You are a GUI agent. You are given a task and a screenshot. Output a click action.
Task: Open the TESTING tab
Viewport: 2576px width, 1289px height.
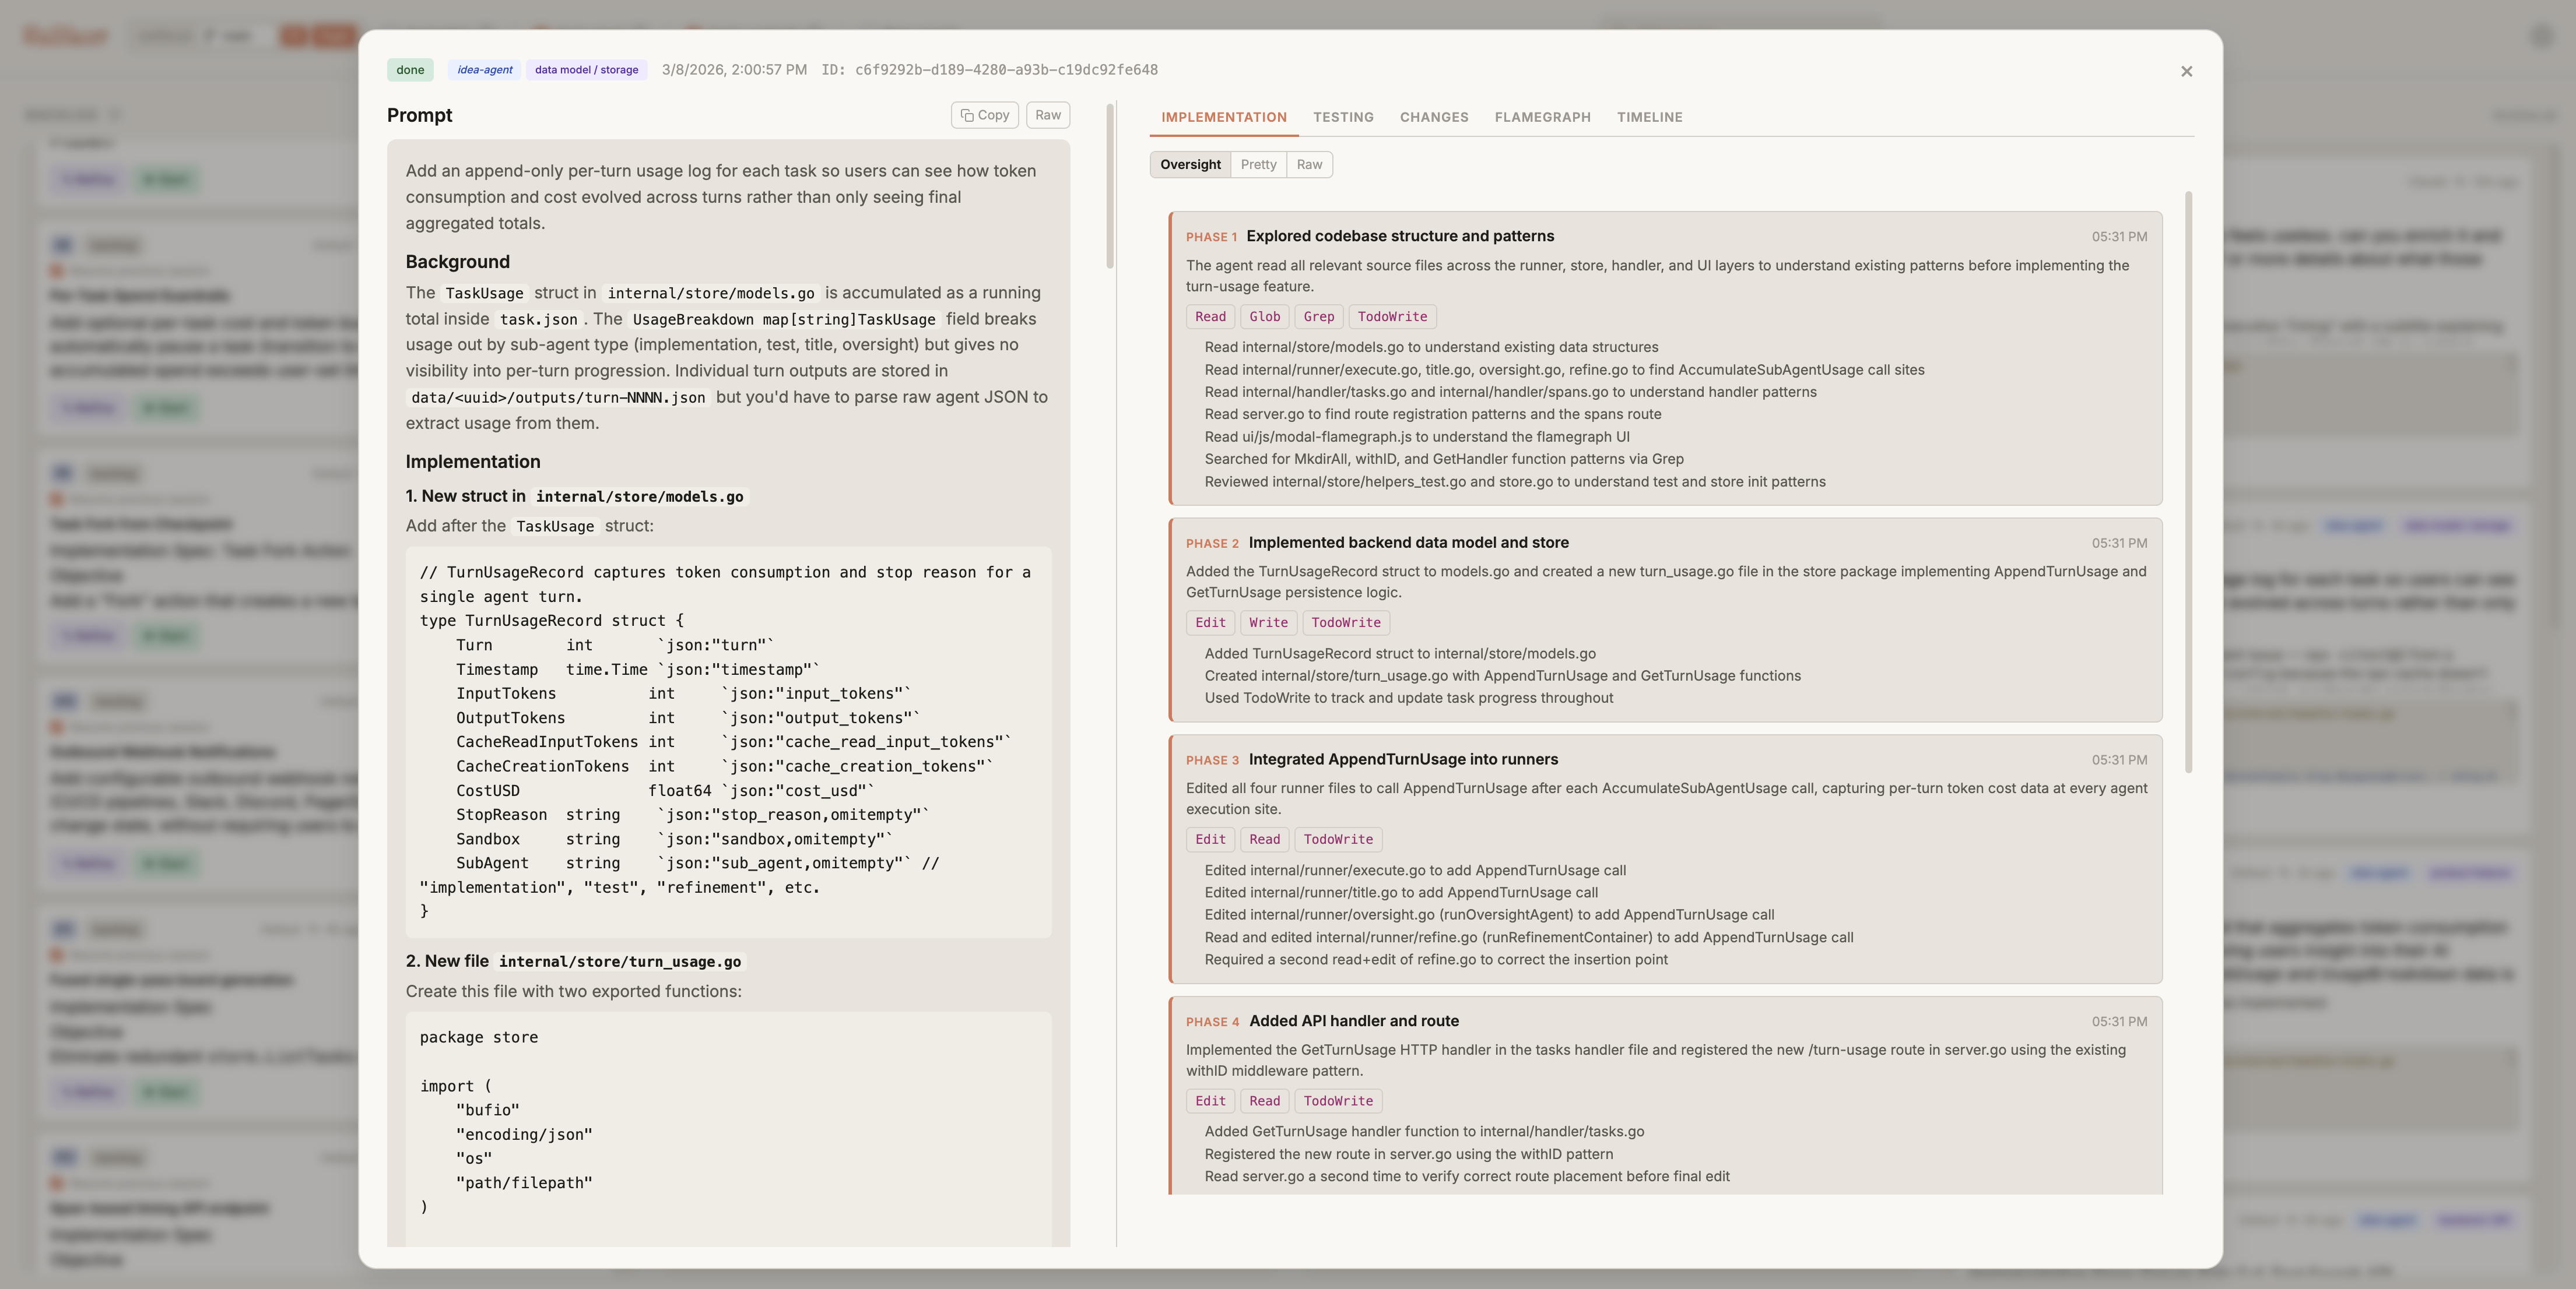(x=1343, y=117)
